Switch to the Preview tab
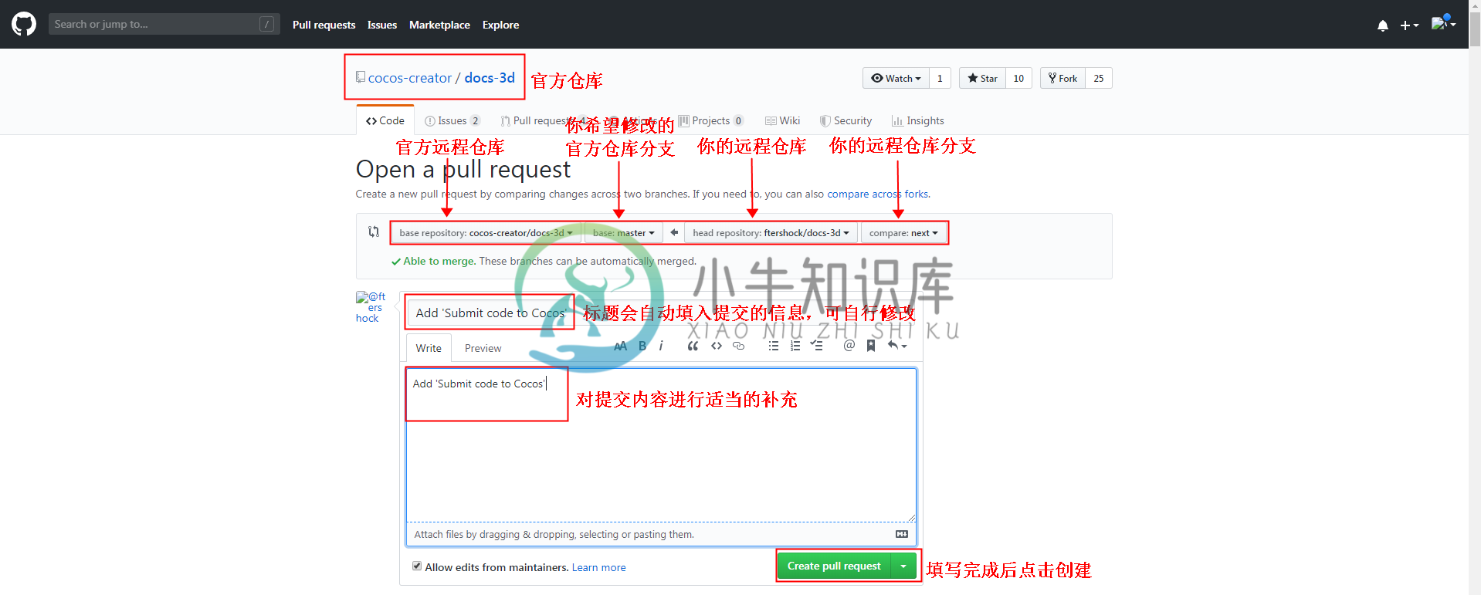 pyautogui.click(x=483, y=348)
